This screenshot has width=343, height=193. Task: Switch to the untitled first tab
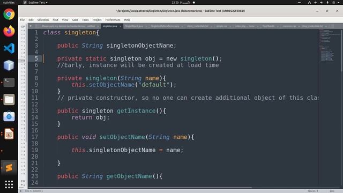point(68,26)
